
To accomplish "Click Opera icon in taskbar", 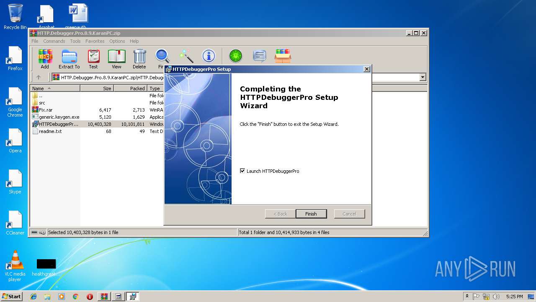I will click(x=90, y=297).
